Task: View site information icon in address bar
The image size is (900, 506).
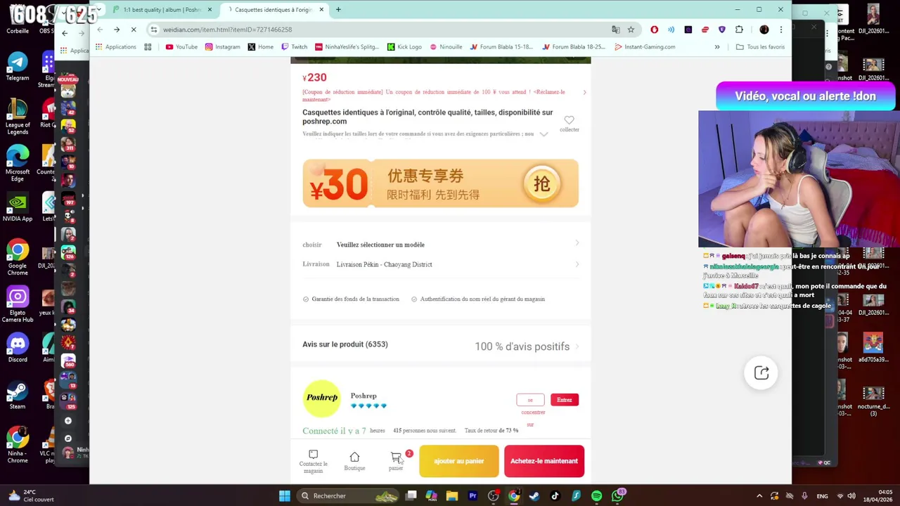Action: point(154,30)
